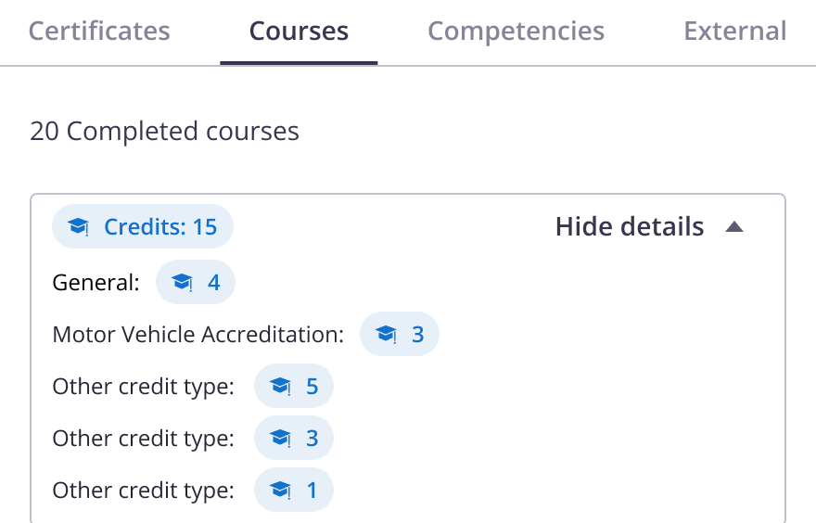
Task: Click cap icon in Other credit type 5 badge
Action: coord(281,387)
